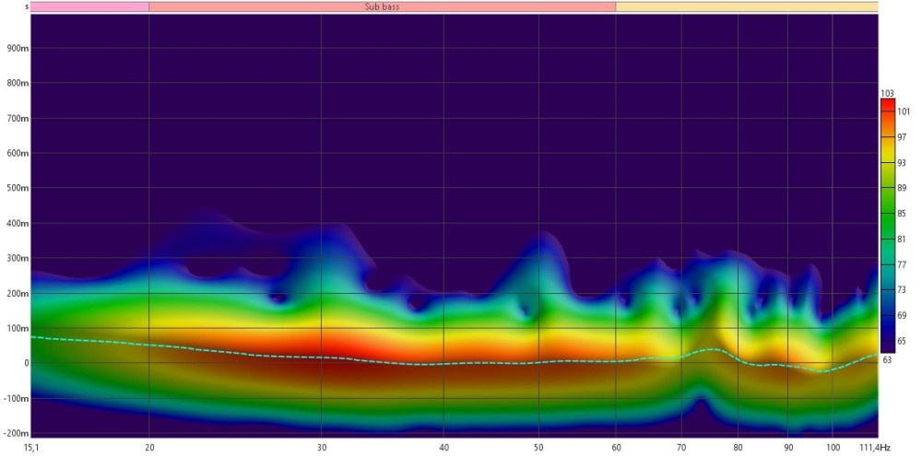Click the 103 maximum value on color scale
This screenshot has width=922, height=456.
pyautogui.click(x=888, y=93)
